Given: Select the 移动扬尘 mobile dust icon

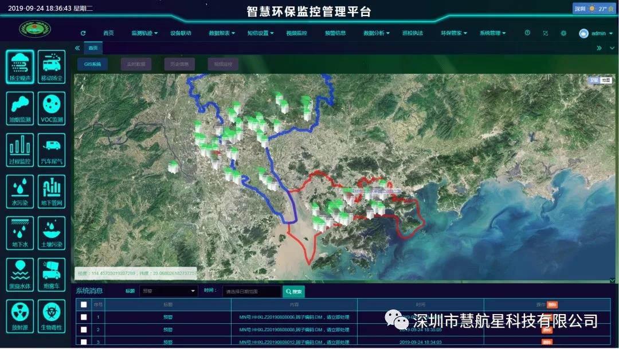Looking at the screenshot, I should 52,66.
